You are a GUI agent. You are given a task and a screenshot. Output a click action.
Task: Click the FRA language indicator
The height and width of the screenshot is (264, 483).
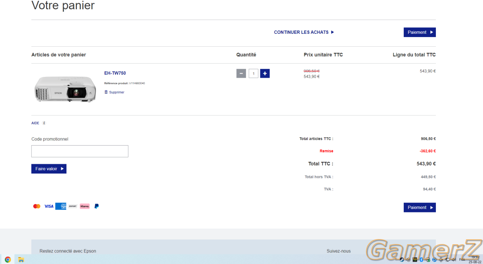point(462,260)
